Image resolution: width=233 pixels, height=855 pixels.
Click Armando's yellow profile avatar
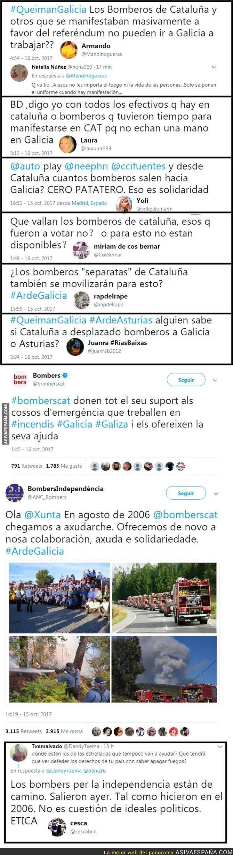(x=69, y=50)
